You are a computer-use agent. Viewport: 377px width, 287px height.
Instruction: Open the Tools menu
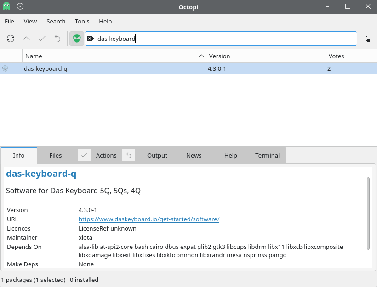82,22
